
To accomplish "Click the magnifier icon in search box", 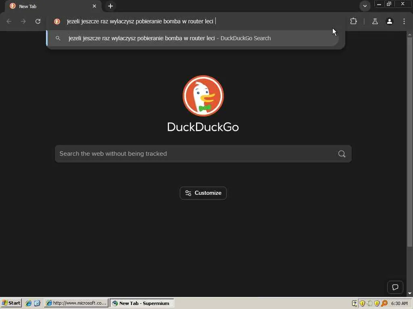I will pyautogui.click(x=342, y=154).
